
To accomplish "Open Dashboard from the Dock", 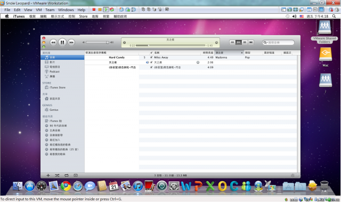I will (42, 187).
